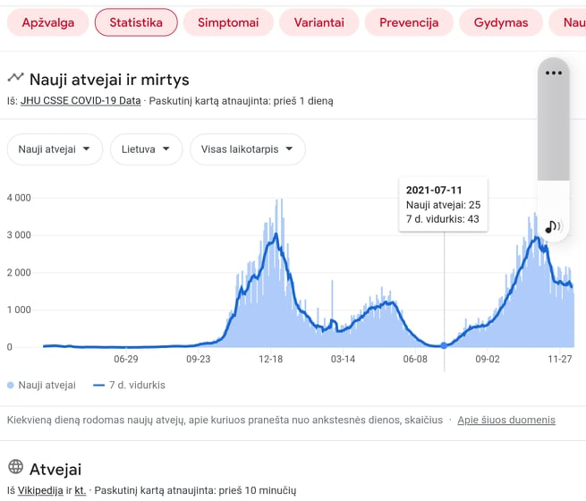Toggle the Nauji atvejai legend dot
This screenshot has width=586, height=501.
tap(11, 385)
